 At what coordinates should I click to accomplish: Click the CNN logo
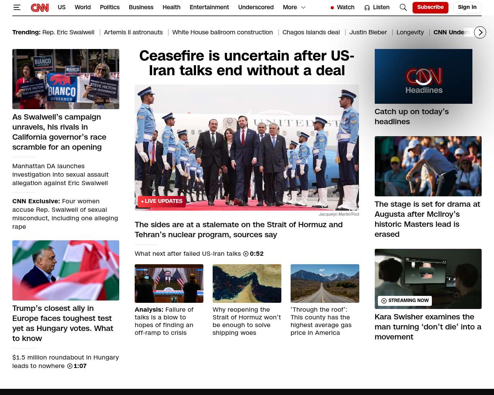pyautogui.click(x=40, y=7)
